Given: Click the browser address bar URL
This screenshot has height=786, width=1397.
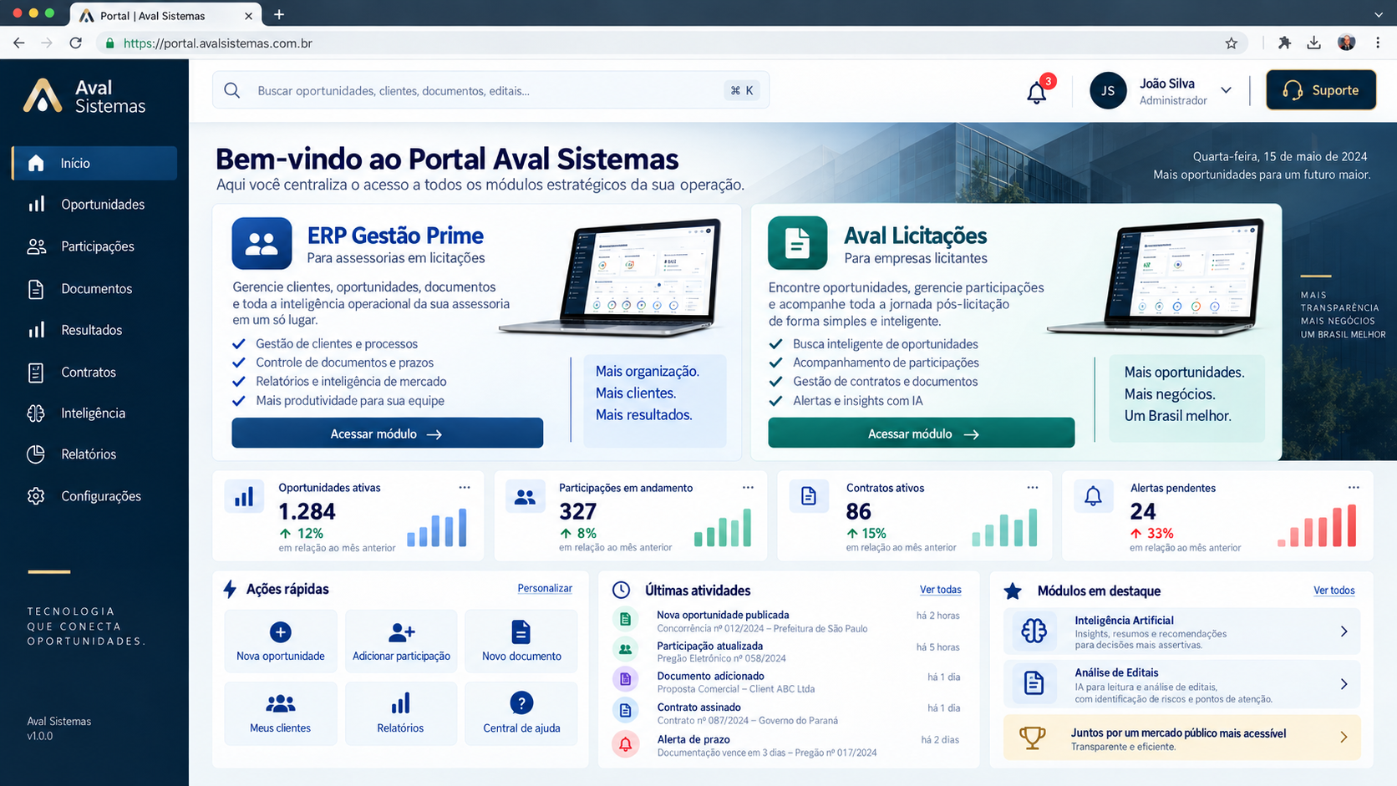Looking at the screenshot, I should coord(218,43).
